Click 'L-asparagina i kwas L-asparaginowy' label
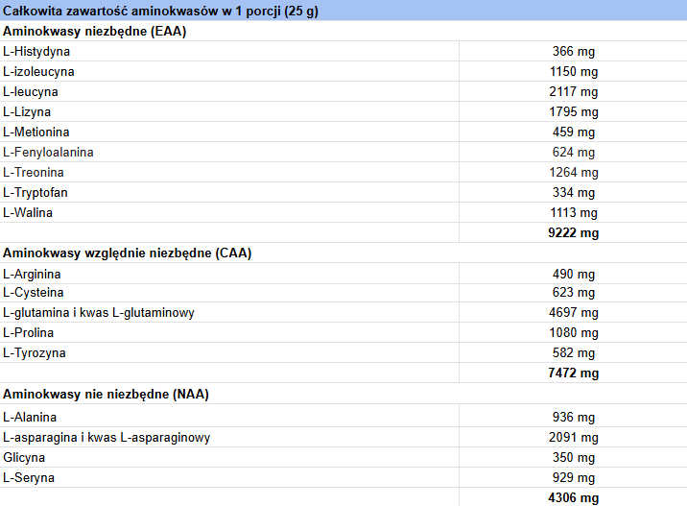Image resolution: width=687 pixels, height=506 pixels. tap(107, 438)
